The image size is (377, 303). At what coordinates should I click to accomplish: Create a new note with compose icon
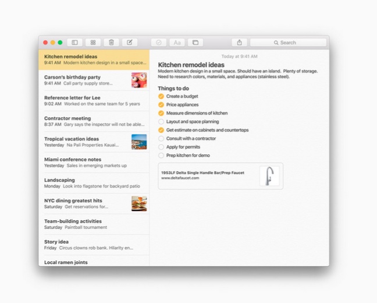coord(130,43)
